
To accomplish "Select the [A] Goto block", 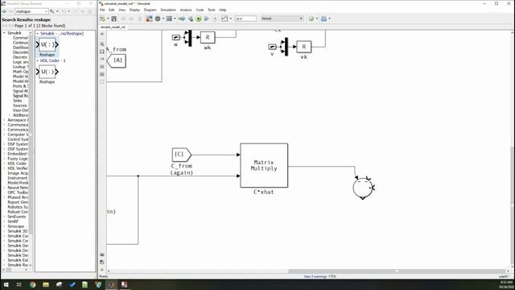I will [x=117, y=61].
